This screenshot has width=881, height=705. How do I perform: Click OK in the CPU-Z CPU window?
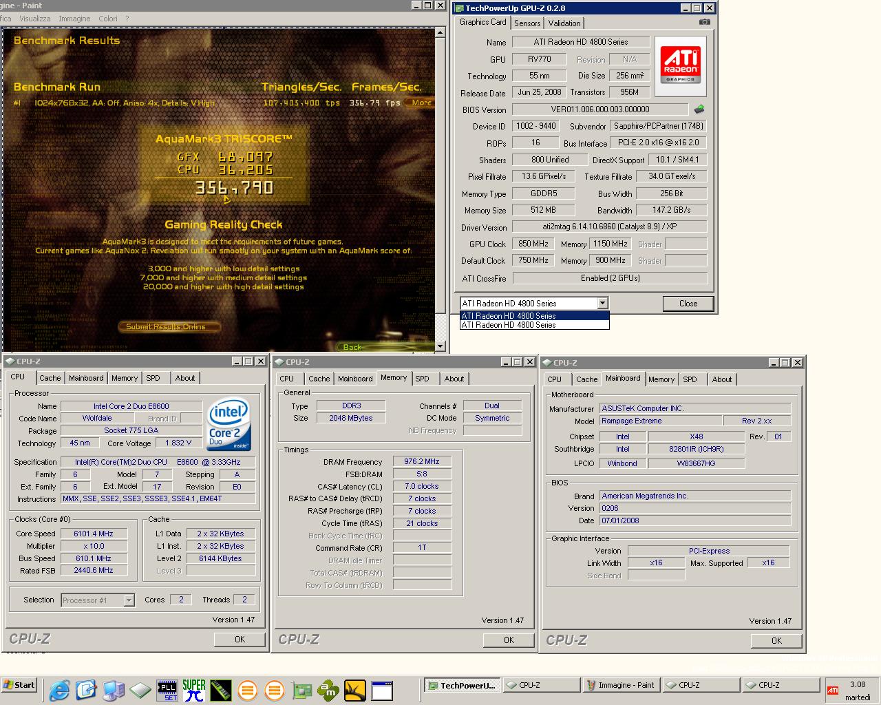[x=240, y=639]
